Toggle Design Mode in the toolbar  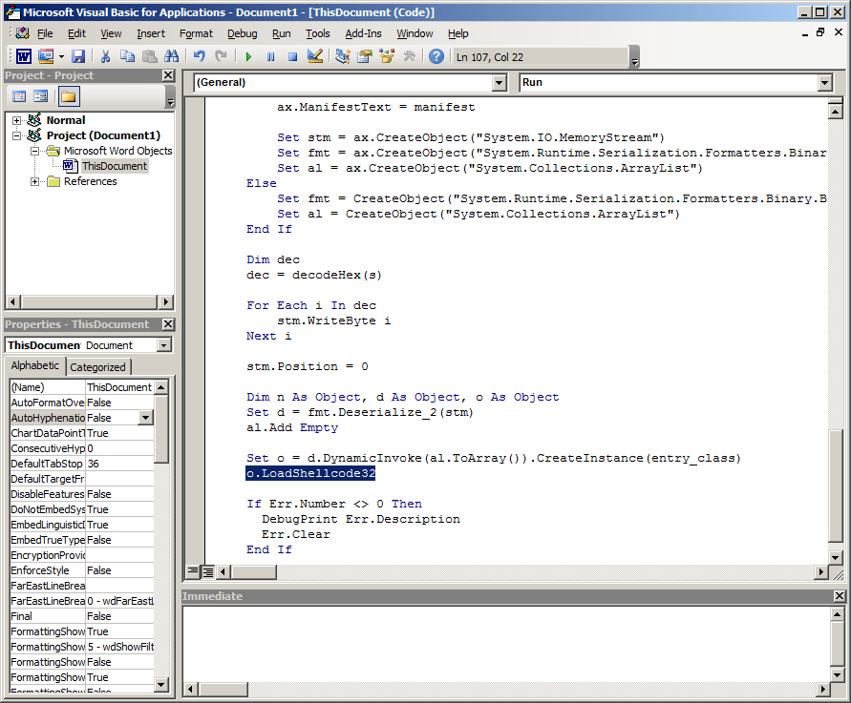(x=315, y=56)
